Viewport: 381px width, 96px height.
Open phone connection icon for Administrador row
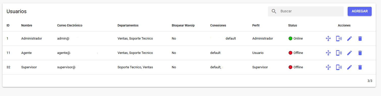point(339,39)
